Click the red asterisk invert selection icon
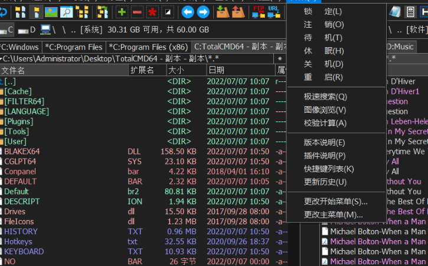Screen dimensions: 428x266 (x=152, y=12)
